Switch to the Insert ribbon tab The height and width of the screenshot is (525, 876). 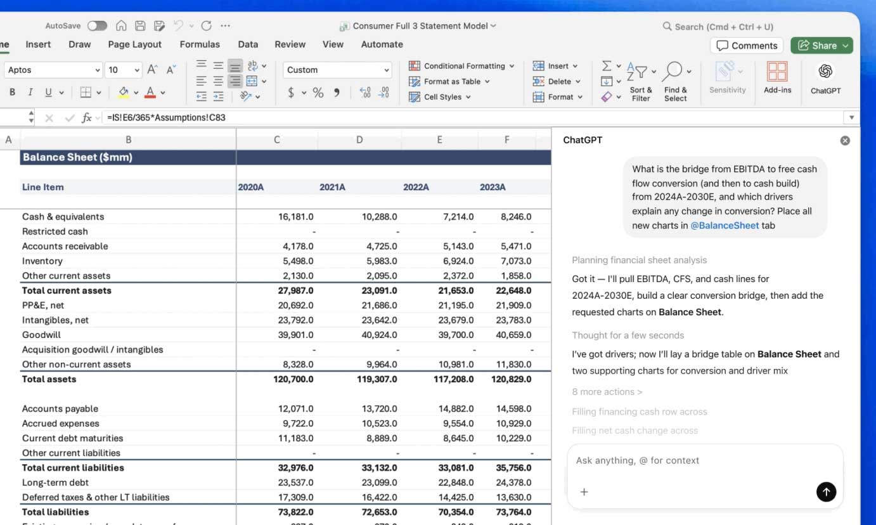click(x=38, y=44)
